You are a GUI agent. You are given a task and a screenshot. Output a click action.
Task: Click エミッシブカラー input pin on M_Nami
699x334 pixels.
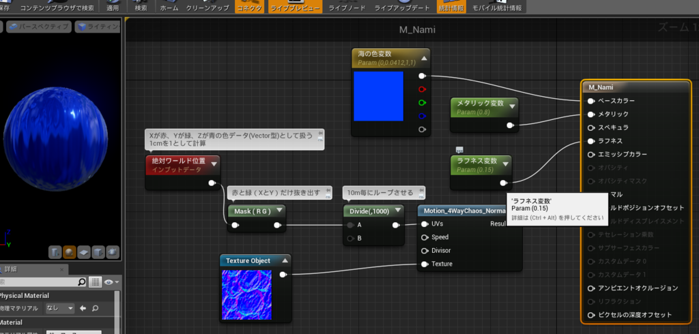coord(591,155)
